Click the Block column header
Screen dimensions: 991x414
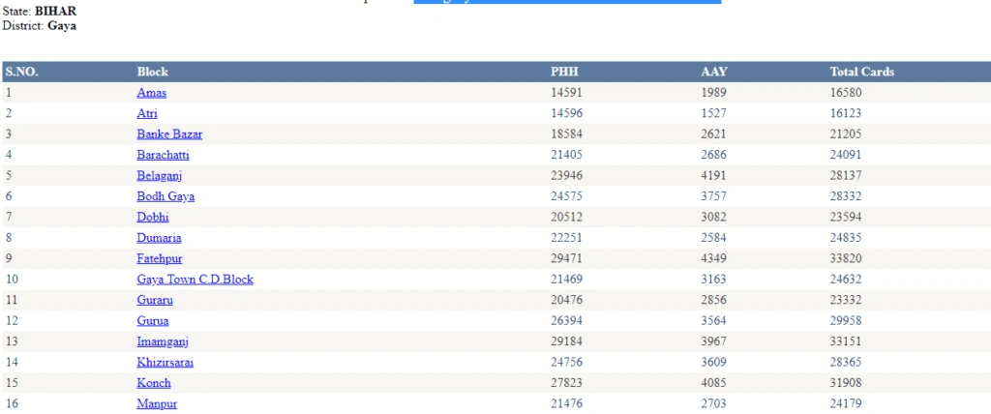(153, 72)
